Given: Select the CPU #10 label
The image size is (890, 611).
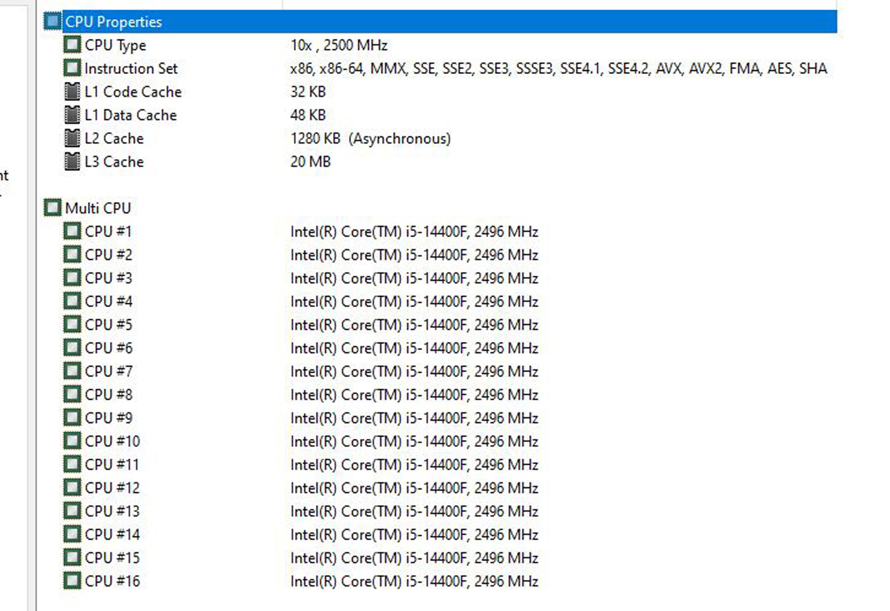Looking at the screenshot, I should coord(112,441).
